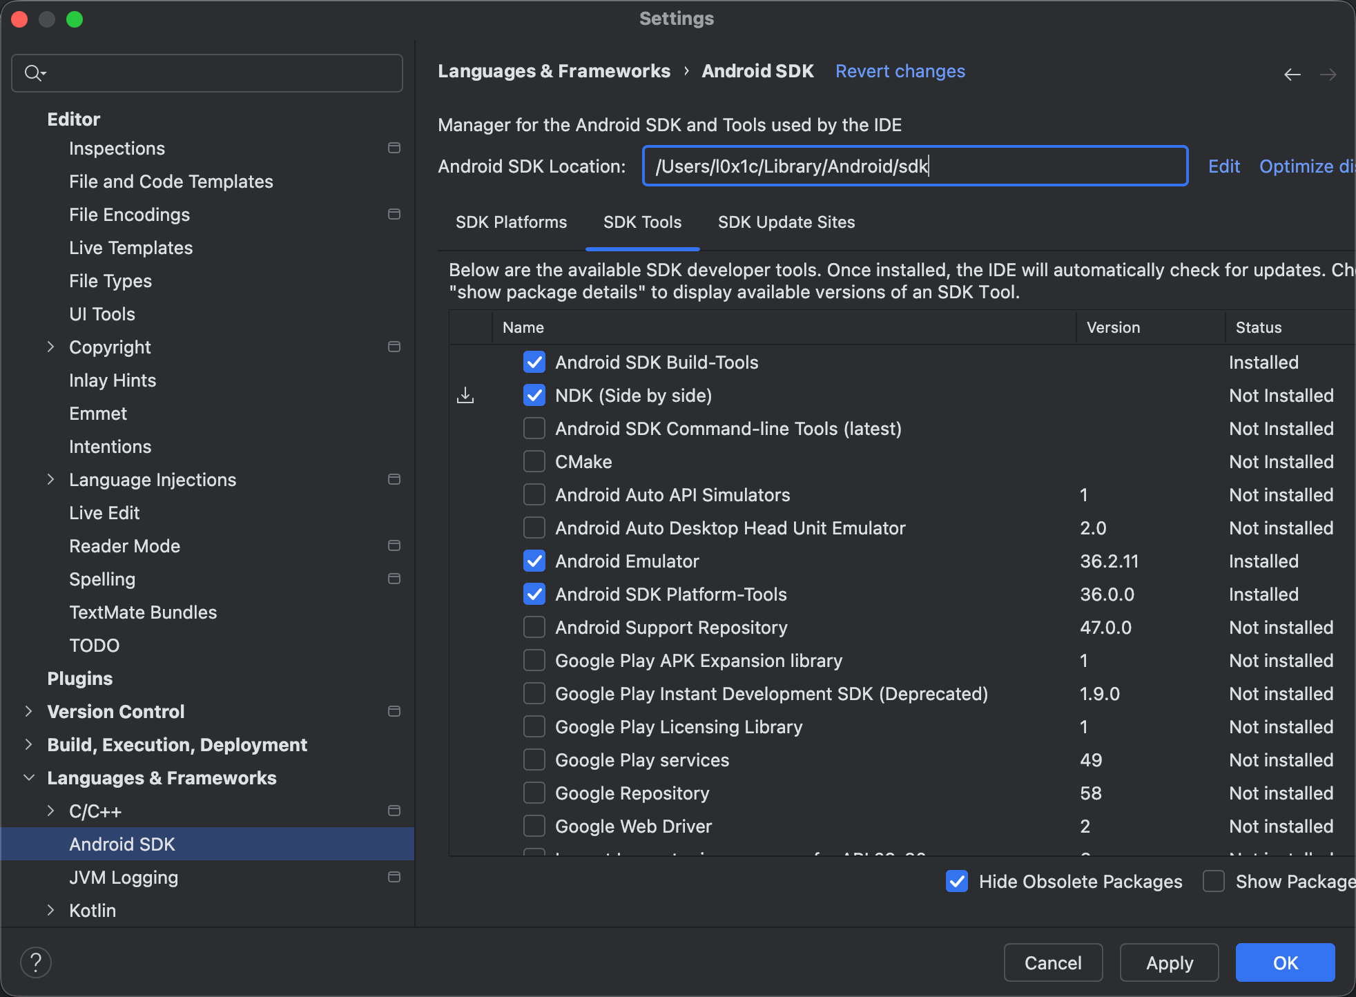The image size is (1356, 997).
Task: Click the forward navigation arrow icon
Action: (1328, 74)
